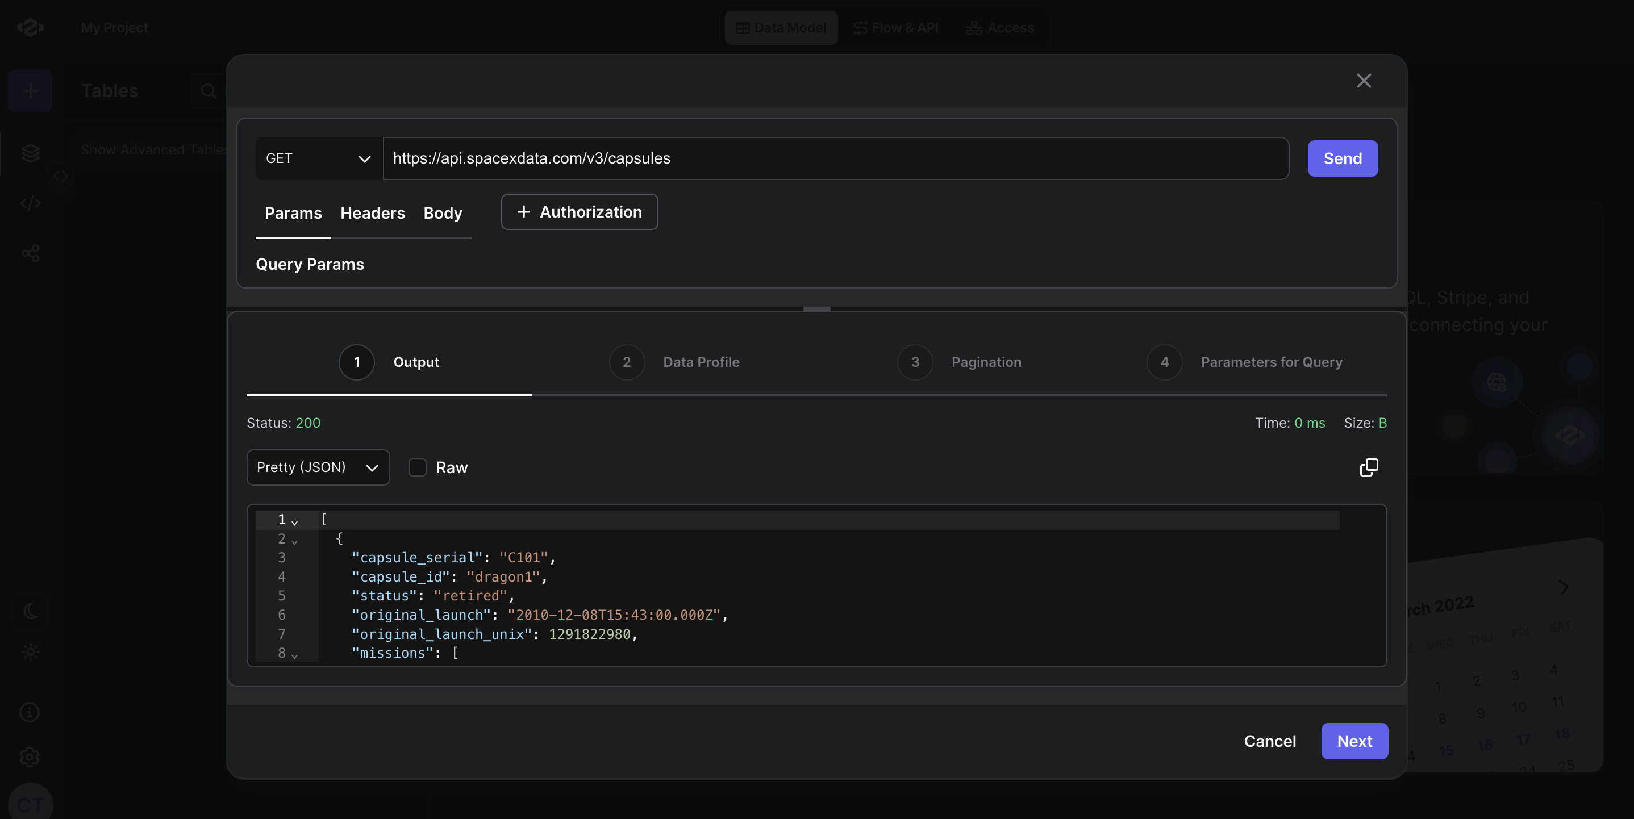This screenshot has height=819, width=1634.
Task: Open the Pretty (JSON) format dropdown
Action: (318, 467)
